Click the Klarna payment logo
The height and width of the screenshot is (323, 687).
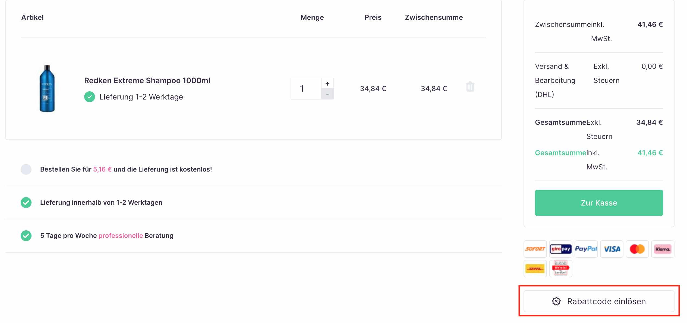663,249
